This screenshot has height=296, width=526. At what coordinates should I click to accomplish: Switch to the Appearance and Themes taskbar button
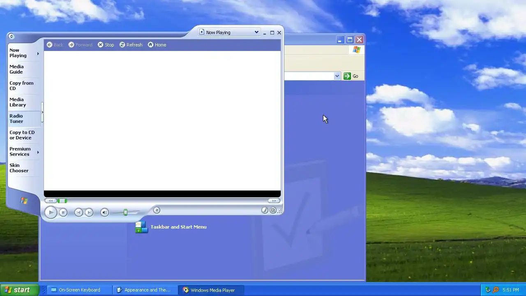click(145, 290)
